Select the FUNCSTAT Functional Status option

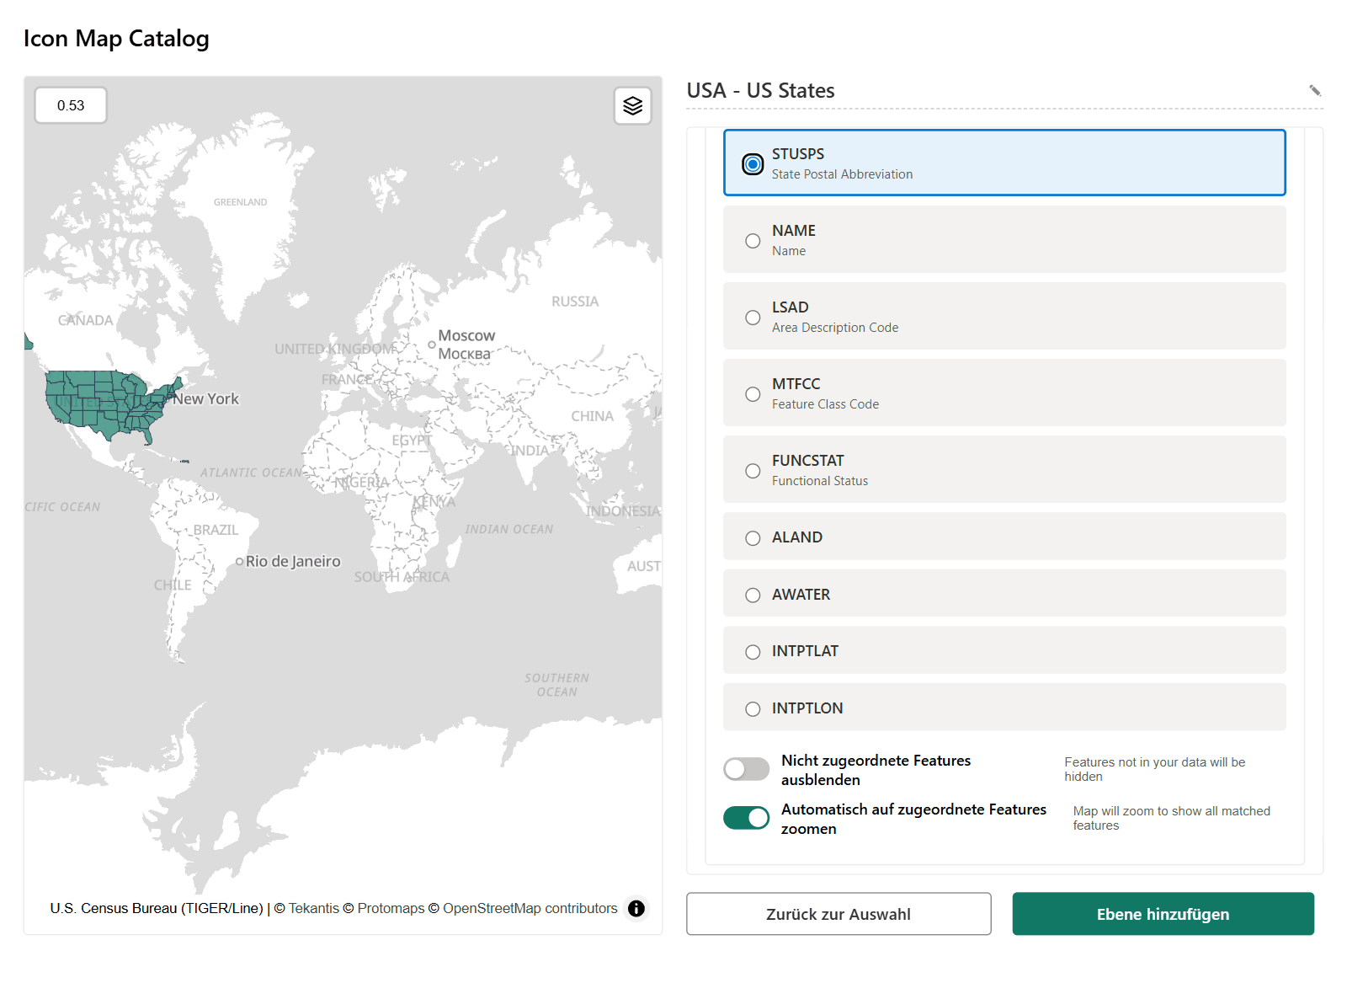point(1004,469)
